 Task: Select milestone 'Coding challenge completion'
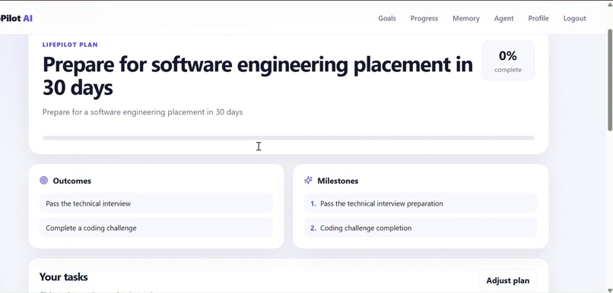(421, 228)
